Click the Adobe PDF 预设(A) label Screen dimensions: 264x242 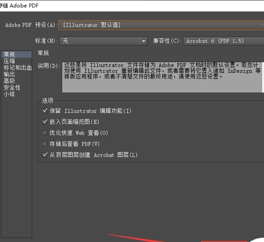pyautogui.click(x=31, y=25)
